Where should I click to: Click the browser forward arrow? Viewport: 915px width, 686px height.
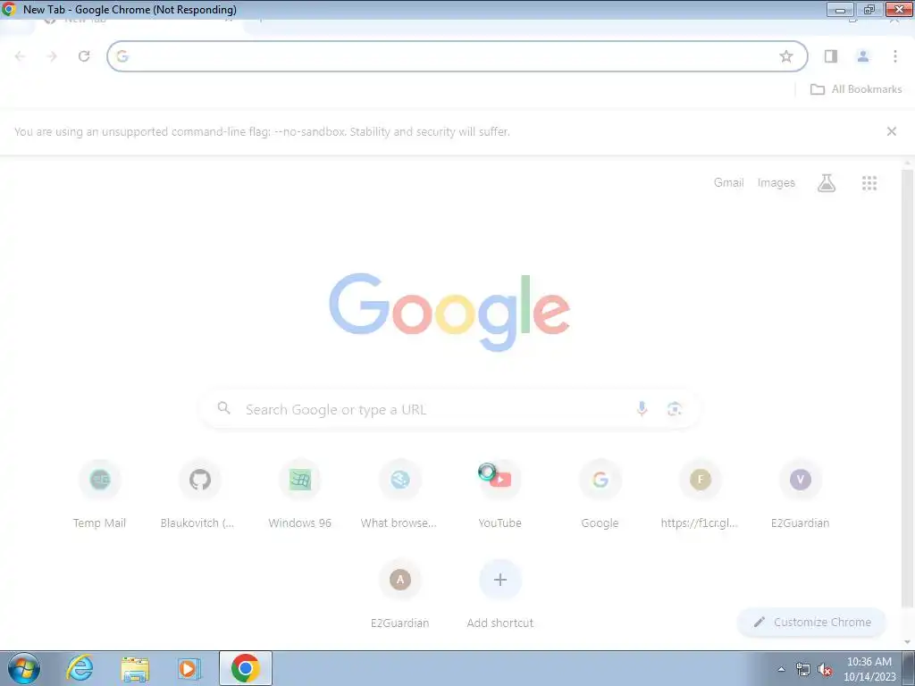52,56
